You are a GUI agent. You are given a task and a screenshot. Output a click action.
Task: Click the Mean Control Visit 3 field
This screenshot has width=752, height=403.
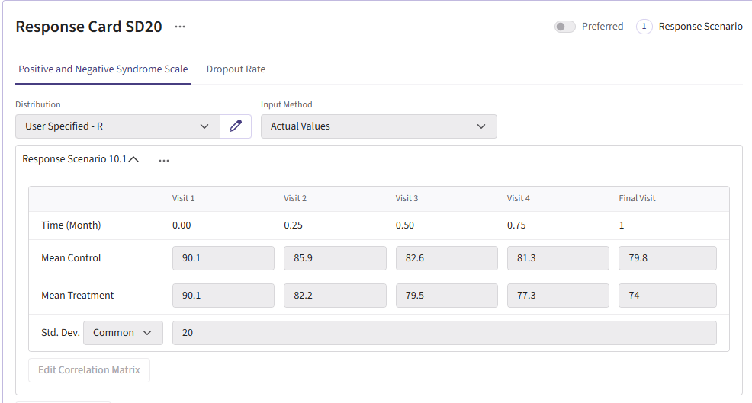click(446, 258)
